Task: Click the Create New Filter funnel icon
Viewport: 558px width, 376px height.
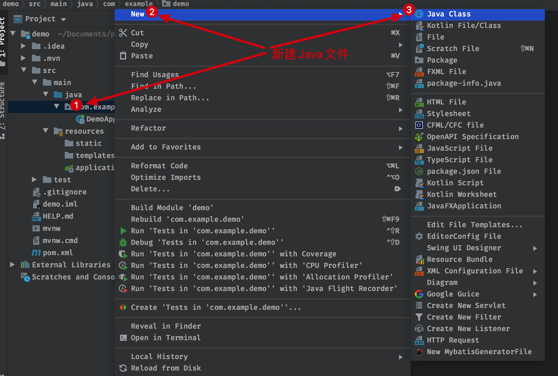Action: 419,317
